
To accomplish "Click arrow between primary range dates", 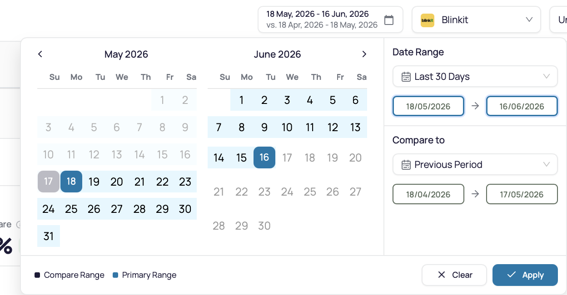I will pyautogui.click(x=475, y=106).
